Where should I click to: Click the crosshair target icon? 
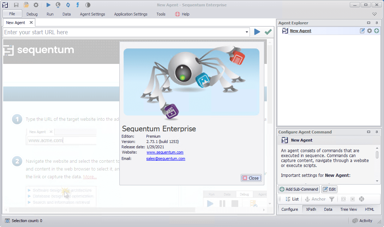(x=362, y=199)
